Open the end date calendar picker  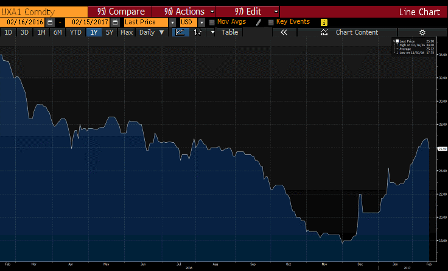pos(115,22)
